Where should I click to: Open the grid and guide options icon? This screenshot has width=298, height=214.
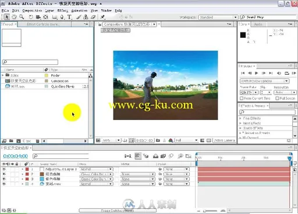coord(125,140)
